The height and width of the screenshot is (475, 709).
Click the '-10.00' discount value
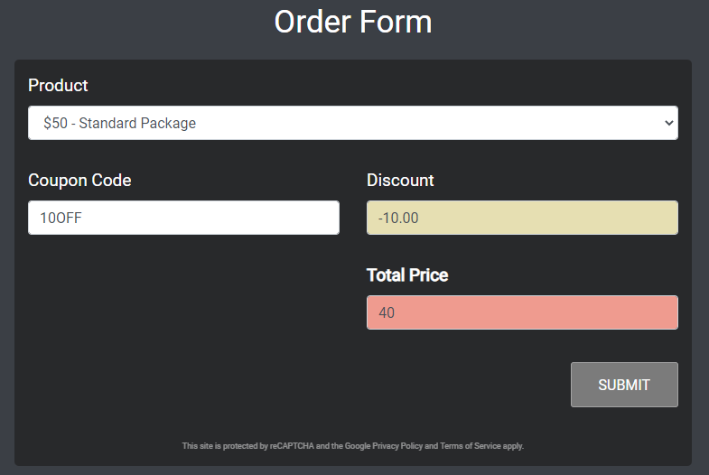click(398, 218)
